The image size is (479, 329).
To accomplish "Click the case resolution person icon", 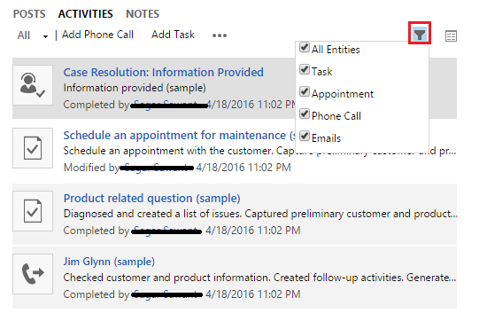I will [x=33, y=85].
